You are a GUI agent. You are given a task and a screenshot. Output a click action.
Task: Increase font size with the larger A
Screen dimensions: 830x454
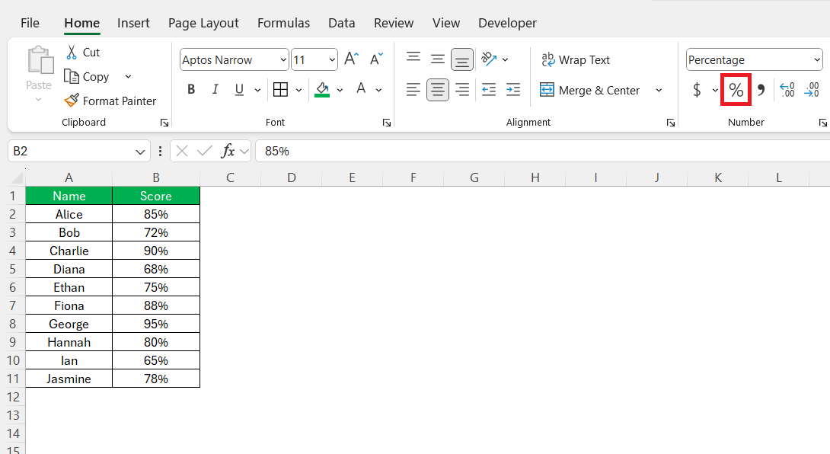tap(352, 59)
